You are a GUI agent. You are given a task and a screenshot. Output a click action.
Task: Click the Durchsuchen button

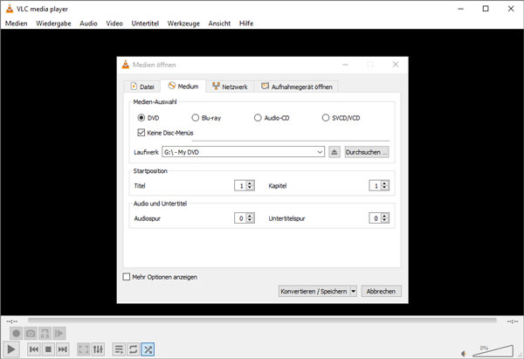coord(367,152)
